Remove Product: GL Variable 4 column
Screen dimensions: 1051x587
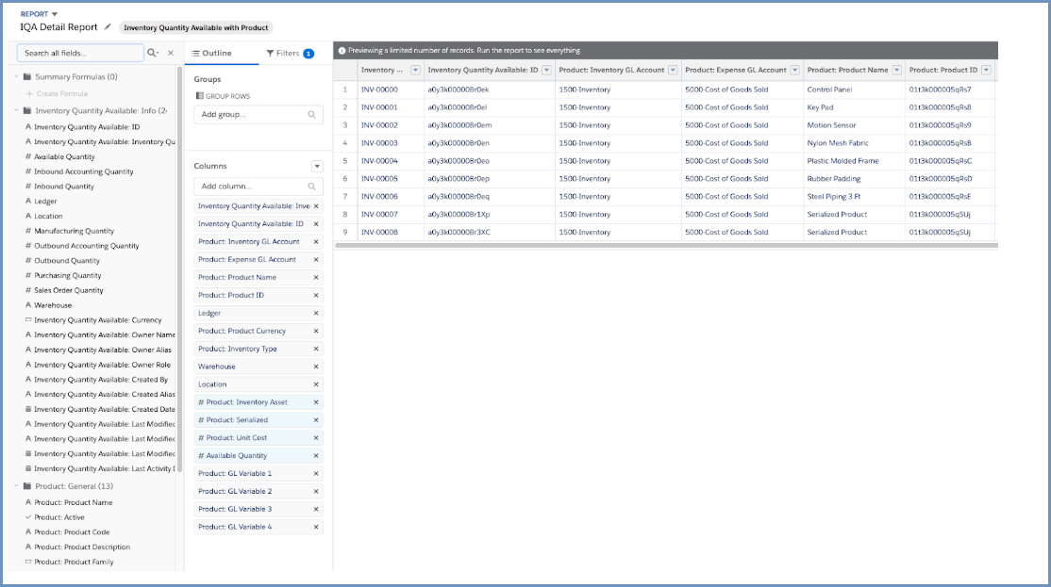click(316, 527)
